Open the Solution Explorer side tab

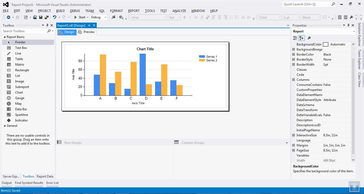pyautogui.click(x=359, y=34)
